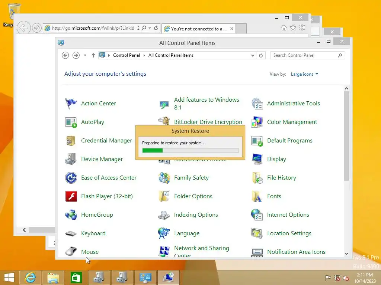Open the View by Large icons dropdown
The width and height of the screenshot is (381, 285).
(x=304, y=74)
